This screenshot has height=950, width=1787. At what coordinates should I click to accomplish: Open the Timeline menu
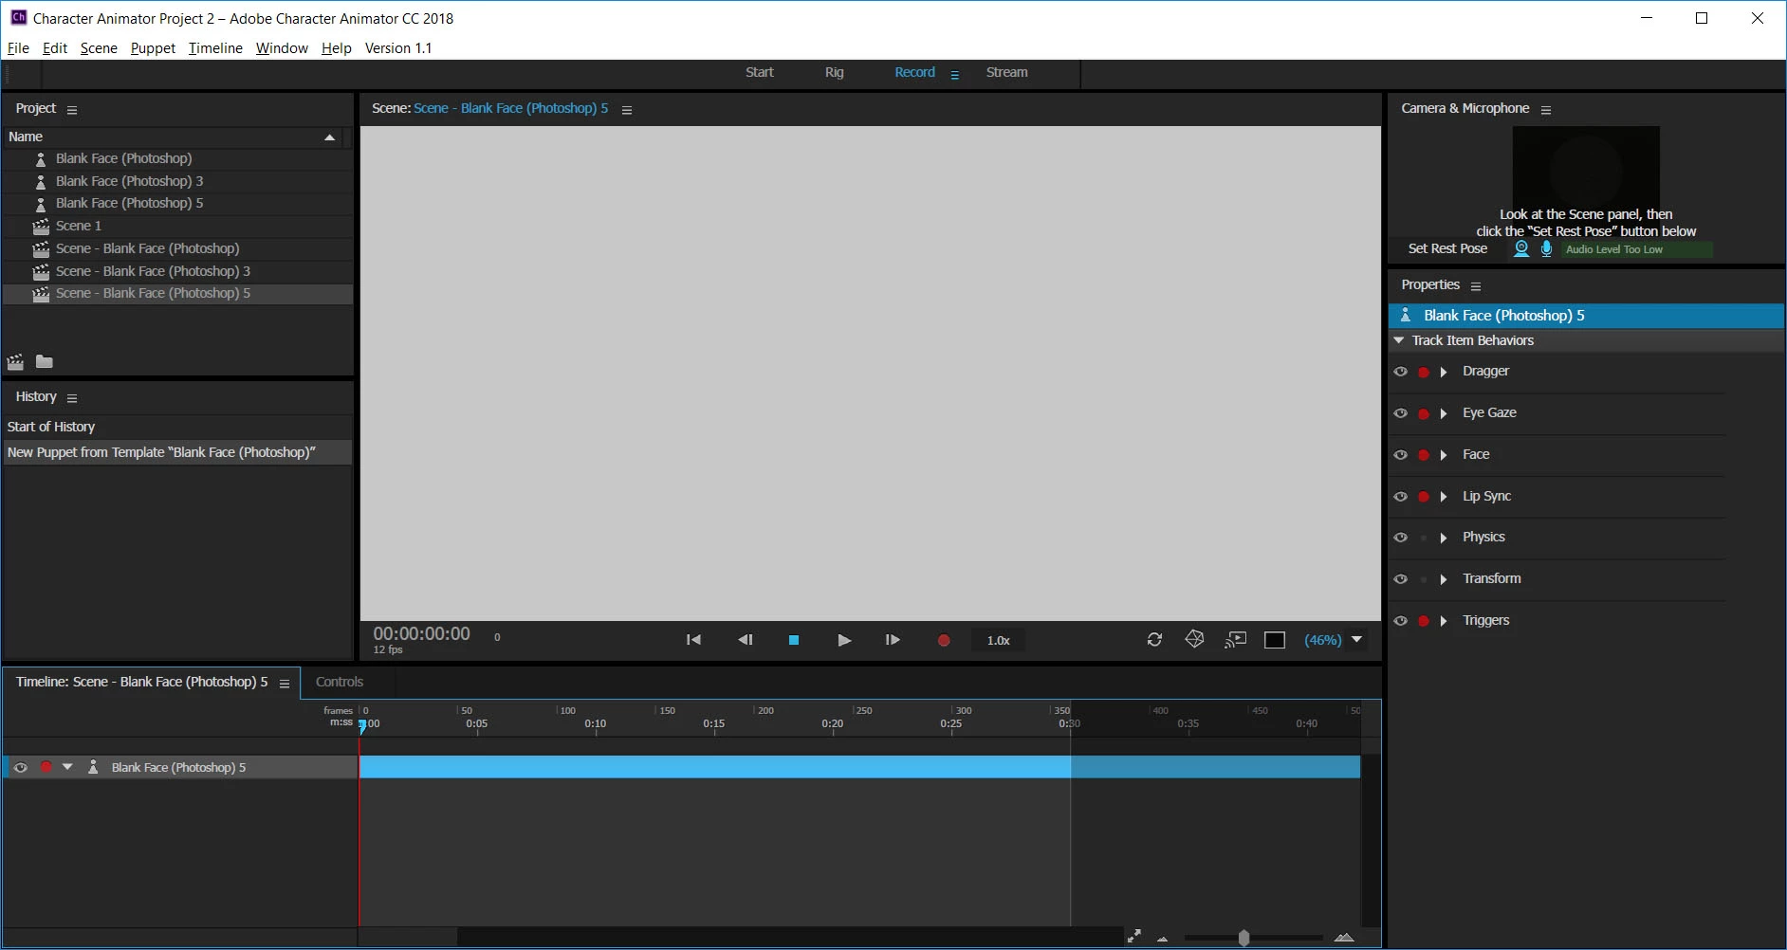215,48
